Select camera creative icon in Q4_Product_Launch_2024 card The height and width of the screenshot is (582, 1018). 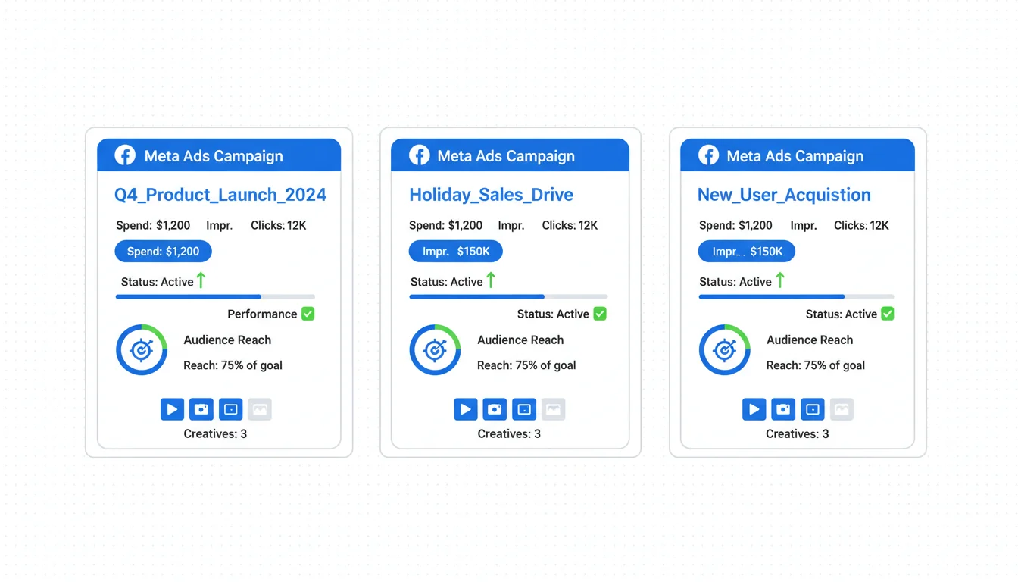201,409
